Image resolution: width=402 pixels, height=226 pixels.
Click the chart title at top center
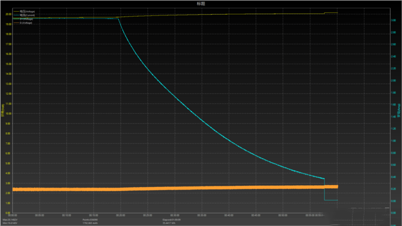point(201,4)
